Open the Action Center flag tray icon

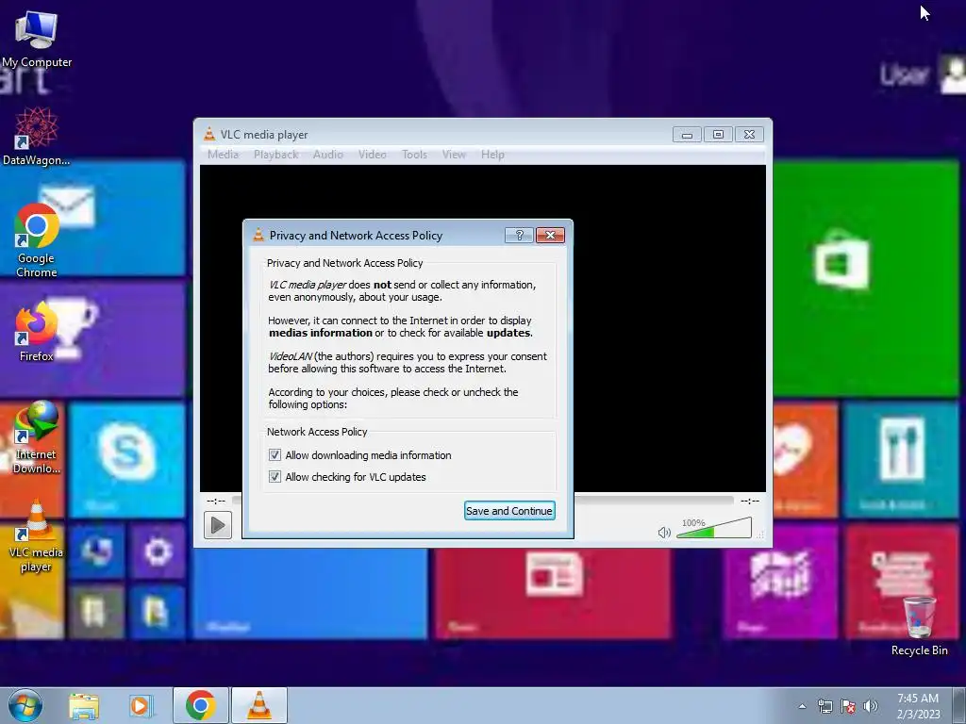point(848,706)
